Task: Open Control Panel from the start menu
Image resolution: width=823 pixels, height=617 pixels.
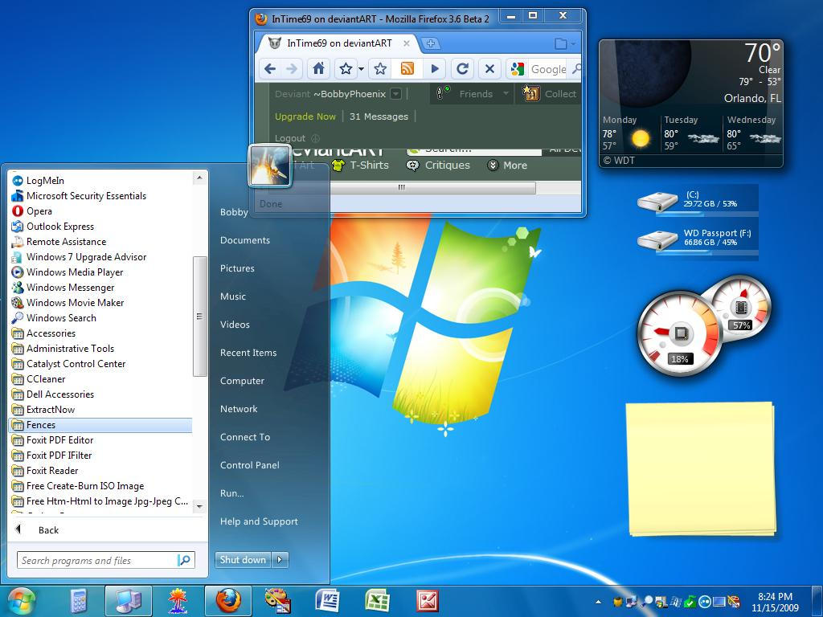Action: click(250, 465)
